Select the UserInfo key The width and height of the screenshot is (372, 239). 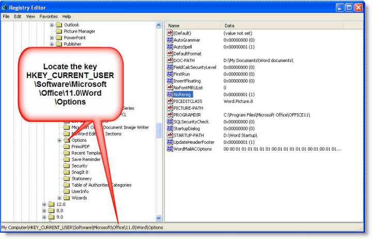pos(80,191)
